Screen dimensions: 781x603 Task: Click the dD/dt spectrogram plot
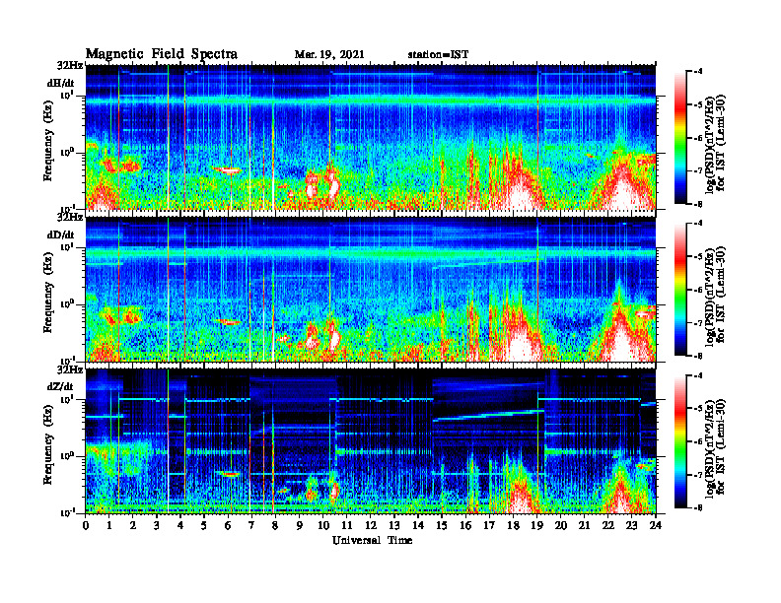click(x=371, y=290)
